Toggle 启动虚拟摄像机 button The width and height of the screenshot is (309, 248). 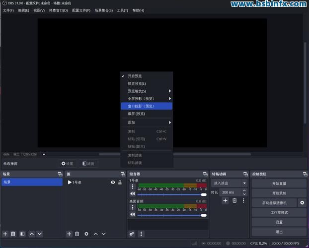[x=274, y=203]
